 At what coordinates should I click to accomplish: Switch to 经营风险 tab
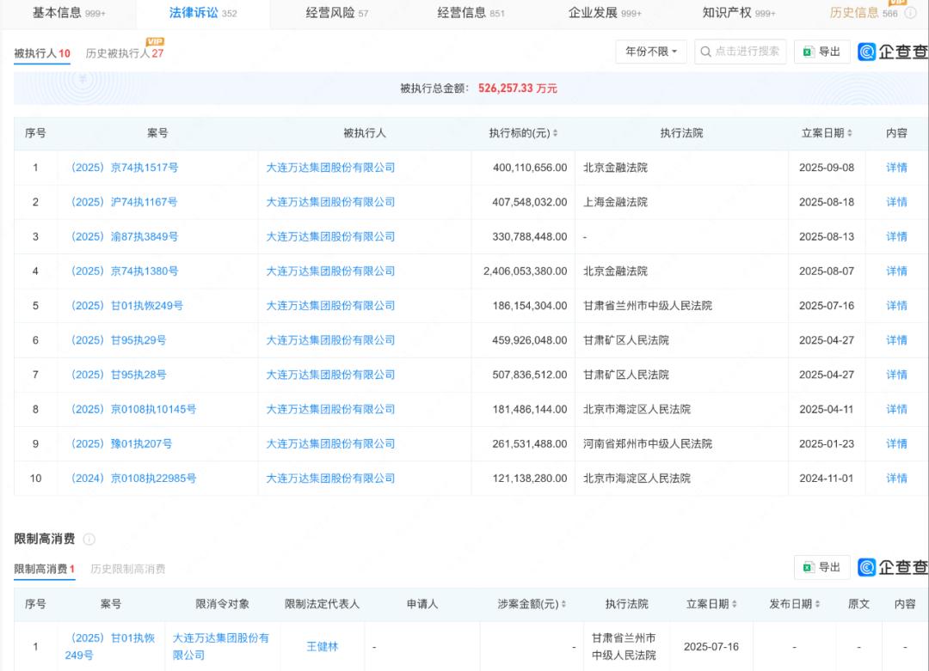(336, 13)
